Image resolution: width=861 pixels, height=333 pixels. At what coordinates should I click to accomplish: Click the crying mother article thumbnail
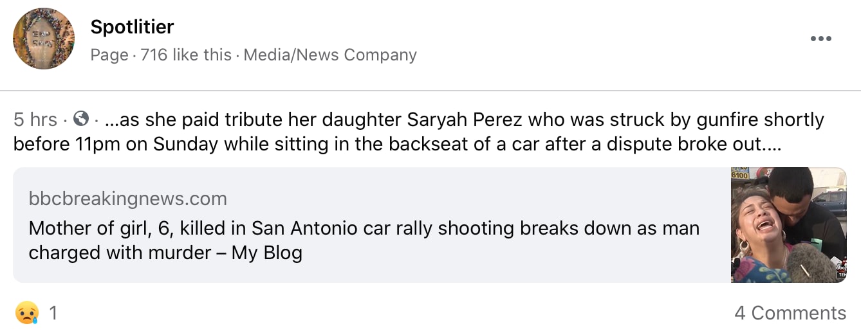coord(788,225)
